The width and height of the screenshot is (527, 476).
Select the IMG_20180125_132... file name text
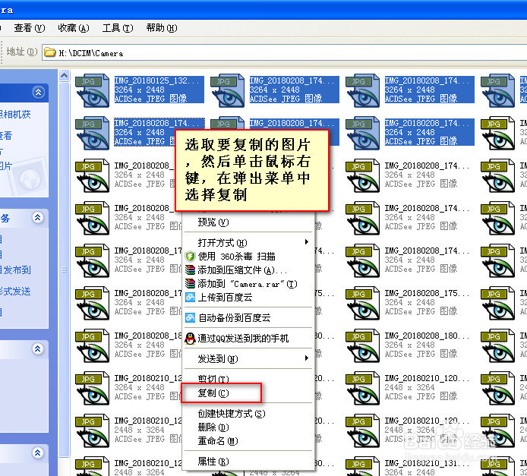(157, 80)
